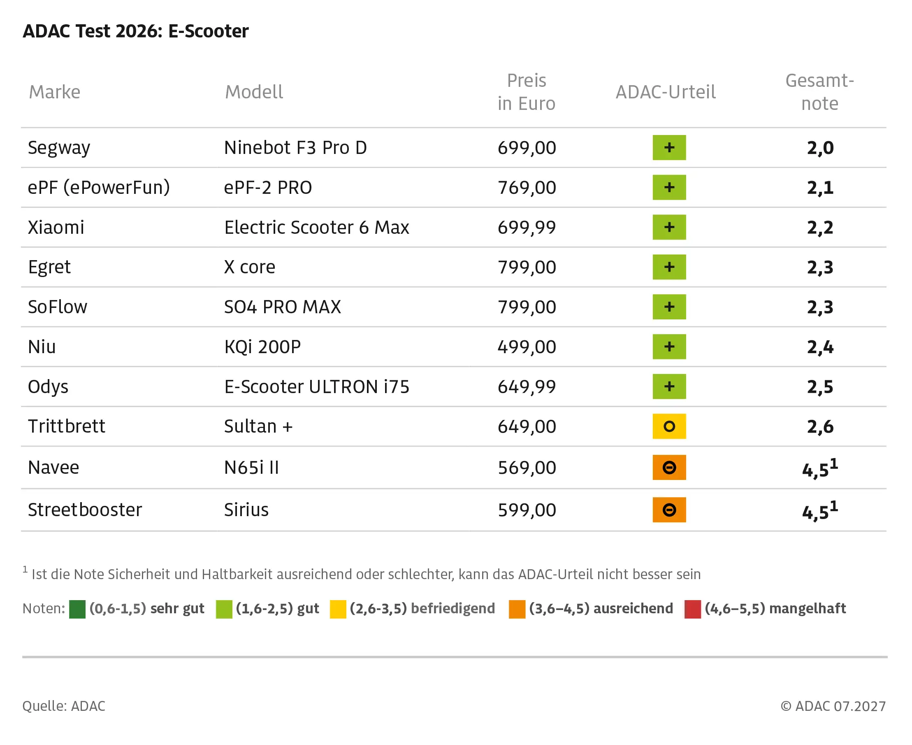Image resolution: width=912 pixels, height=745 pixels.
Task: Click the orange minus icon for Navee
Action: (669, 467)
